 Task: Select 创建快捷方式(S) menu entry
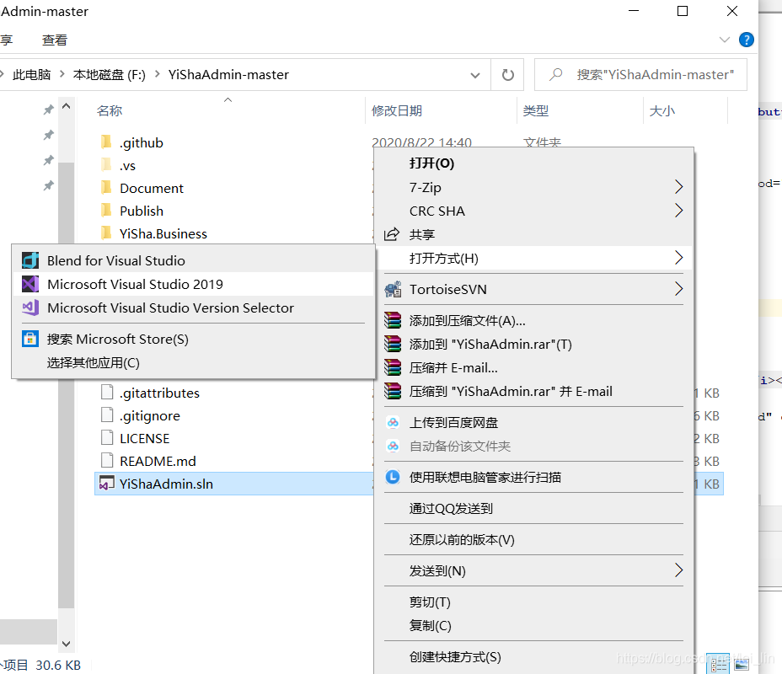534,657
